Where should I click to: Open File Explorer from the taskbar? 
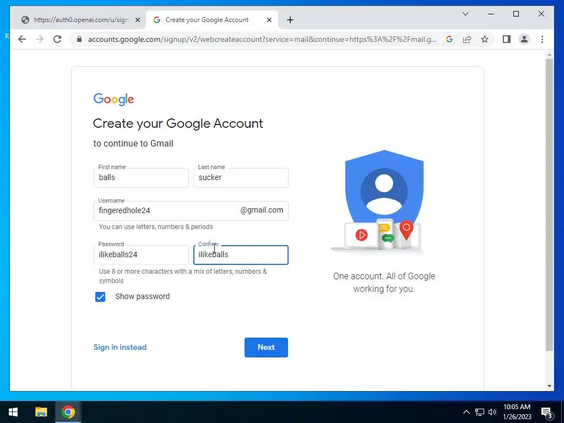click(x=41, y=412)
